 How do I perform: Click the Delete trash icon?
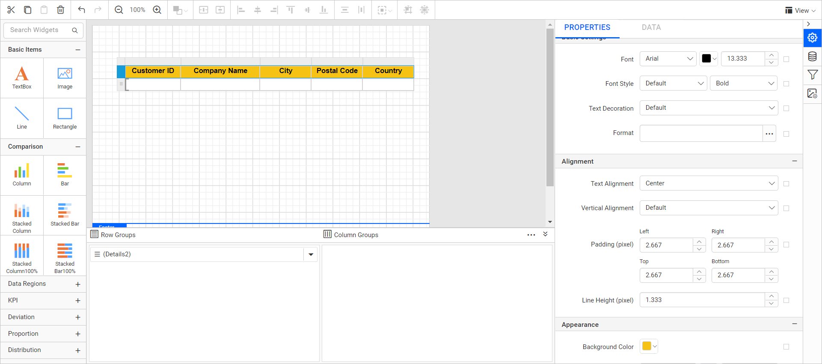coord(61,10)
